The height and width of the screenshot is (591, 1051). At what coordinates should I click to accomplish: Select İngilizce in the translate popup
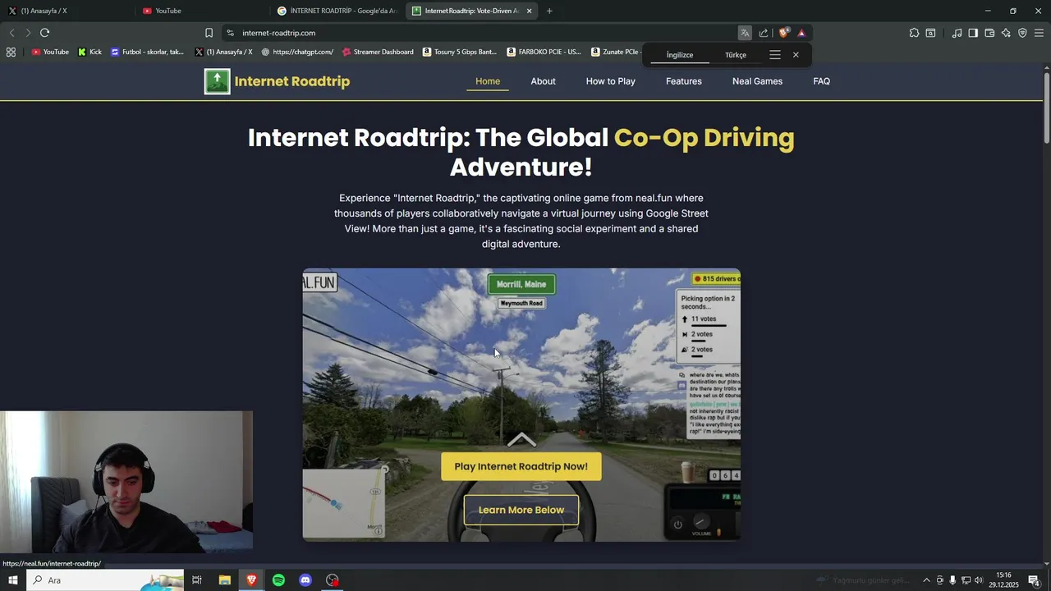click(680, 55)
